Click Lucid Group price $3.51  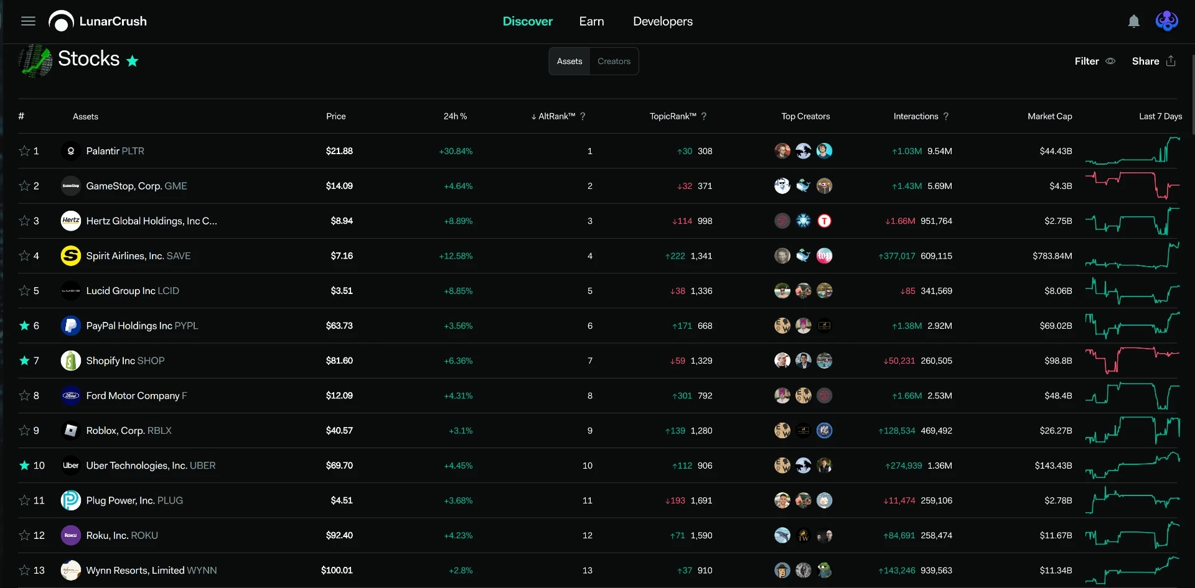pyautogui.click(x=342, y=291)
